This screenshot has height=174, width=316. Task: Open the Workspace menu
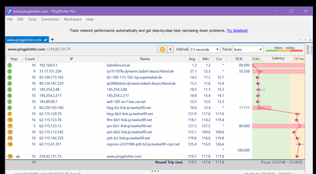pyautogui.click(x=72, y=19)
